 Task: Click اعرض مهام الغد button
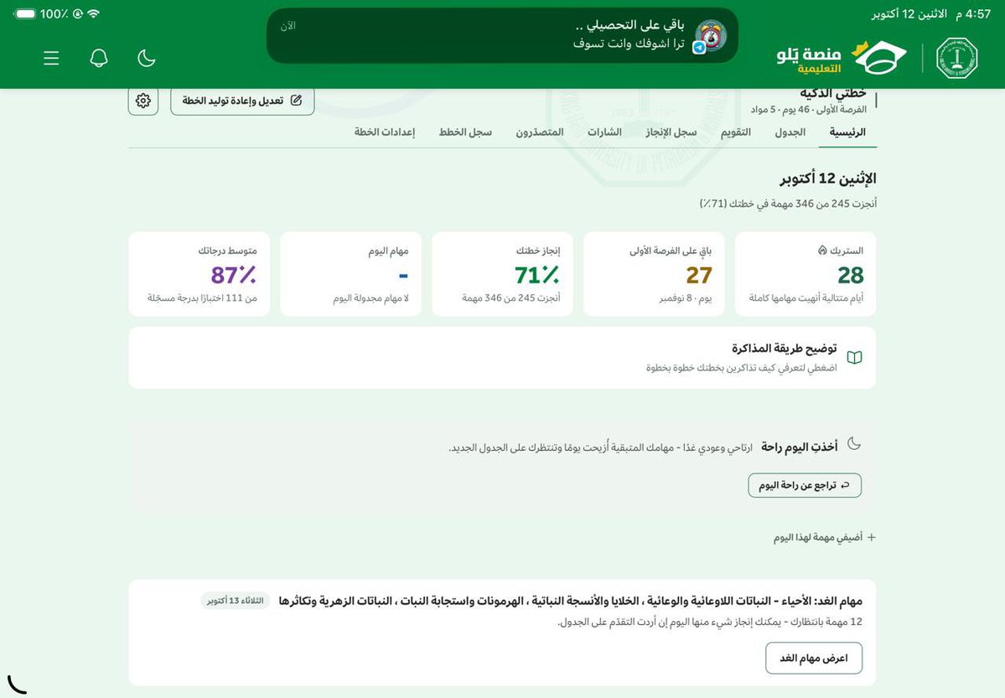pos(813,659)
